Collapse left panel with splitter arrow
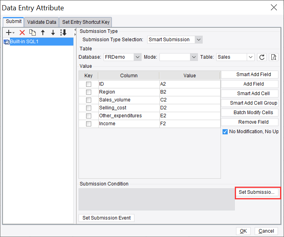284x237 pixels. click(75, 30)
